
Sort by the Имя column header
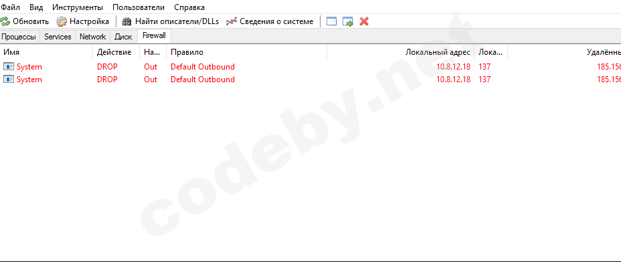pos(46,52)
